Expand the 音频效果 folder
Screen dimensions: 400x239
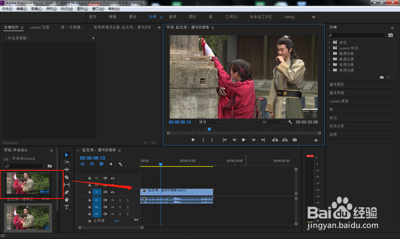coord(329,54)
